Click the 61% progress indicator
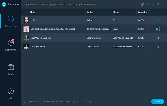 click(x=158, y=29)
